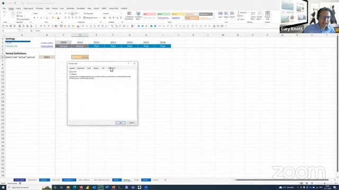Open the Number tab in Format Cells

[x=72, y=68]
